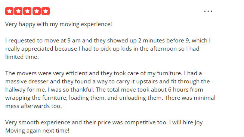This screenshot has width=244, height=137.
Task: Click the blurred review date beside the stars
Action: (x=68, y=11)
